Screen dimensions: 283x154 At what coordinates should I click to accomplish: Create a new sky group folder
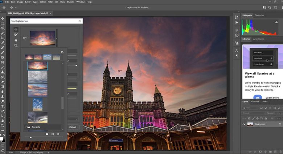pyautogui.click(x=47, y=134)
